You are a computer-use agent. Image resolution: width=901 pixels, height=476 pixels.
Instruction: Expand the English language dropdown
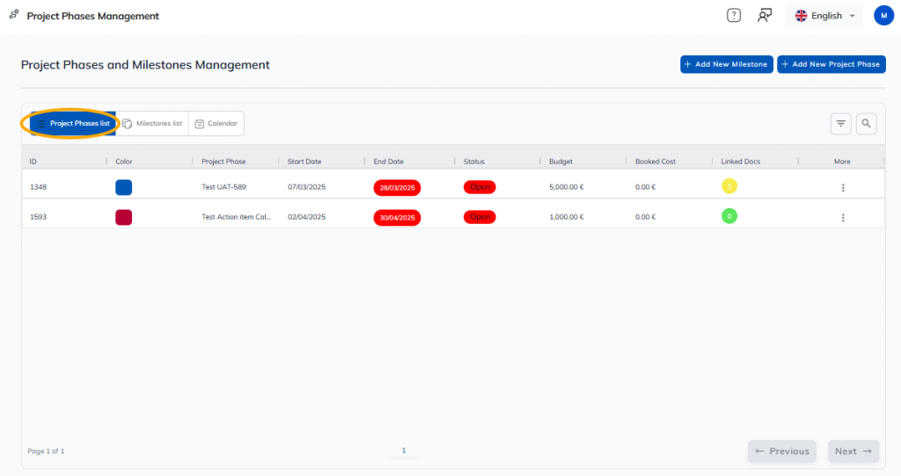(824, 16)
